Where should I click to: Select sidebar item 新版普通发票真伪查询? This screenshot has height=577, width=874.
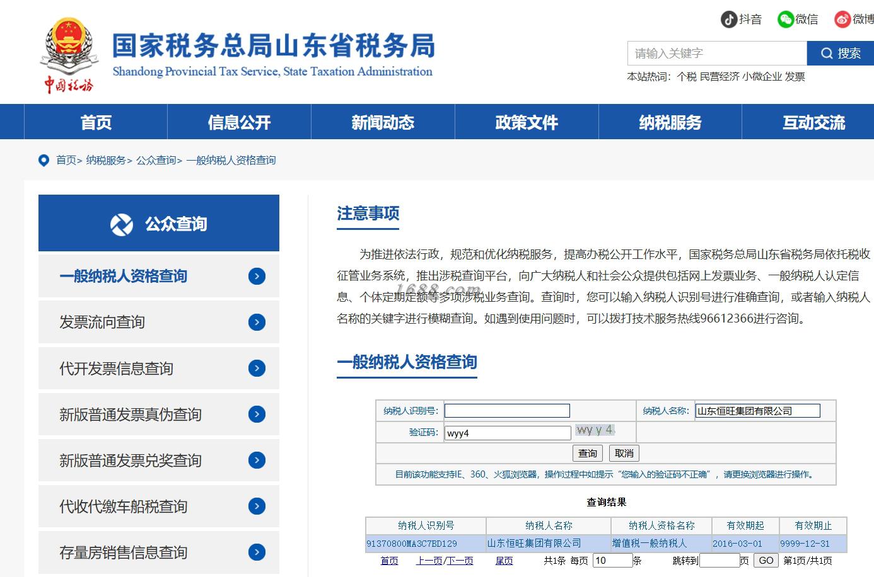[x=159, y=414]
